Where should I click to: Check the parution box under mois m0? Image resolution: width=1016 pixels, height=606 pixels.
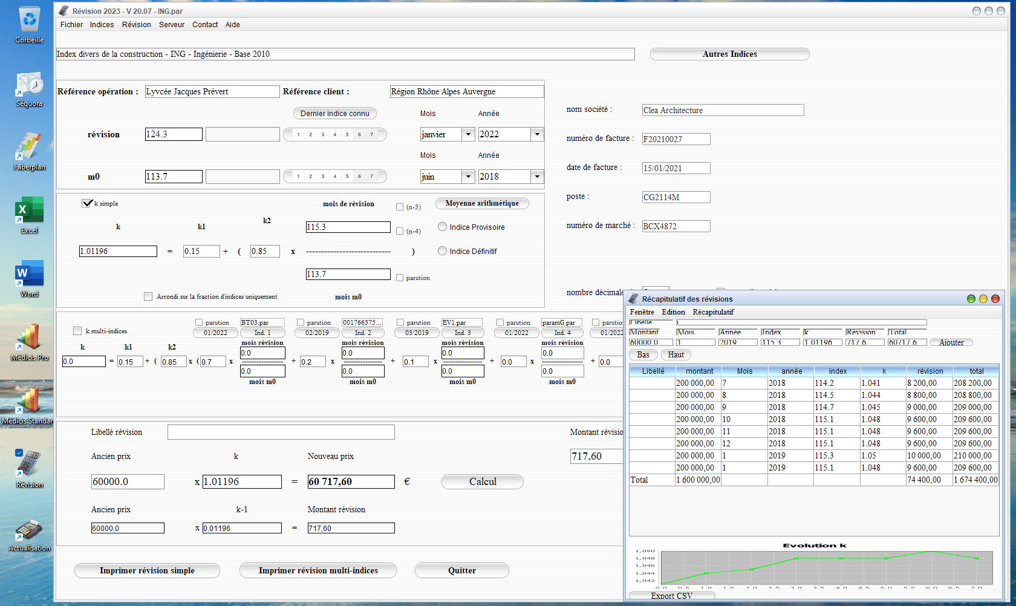tap(400, 278)
